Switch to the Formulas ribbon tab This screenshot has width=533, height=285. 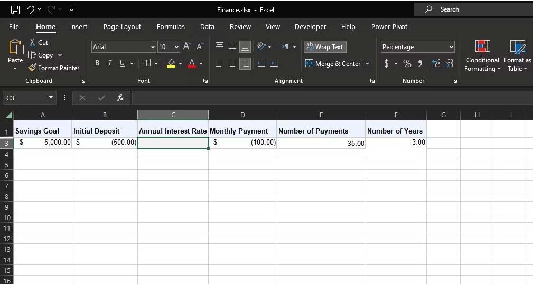(171, 27)
